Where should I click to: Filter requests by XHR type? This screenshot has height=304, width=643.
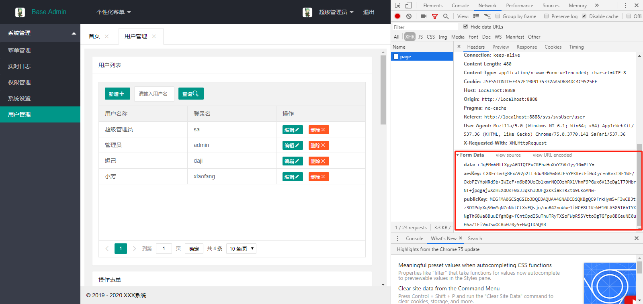pyautogui.click(x=410, y=37)
